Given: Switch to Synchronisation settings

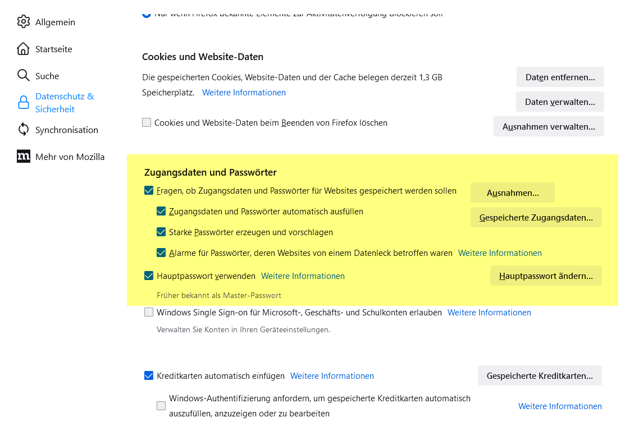Looking at the screenshot, I should point(66,130).
